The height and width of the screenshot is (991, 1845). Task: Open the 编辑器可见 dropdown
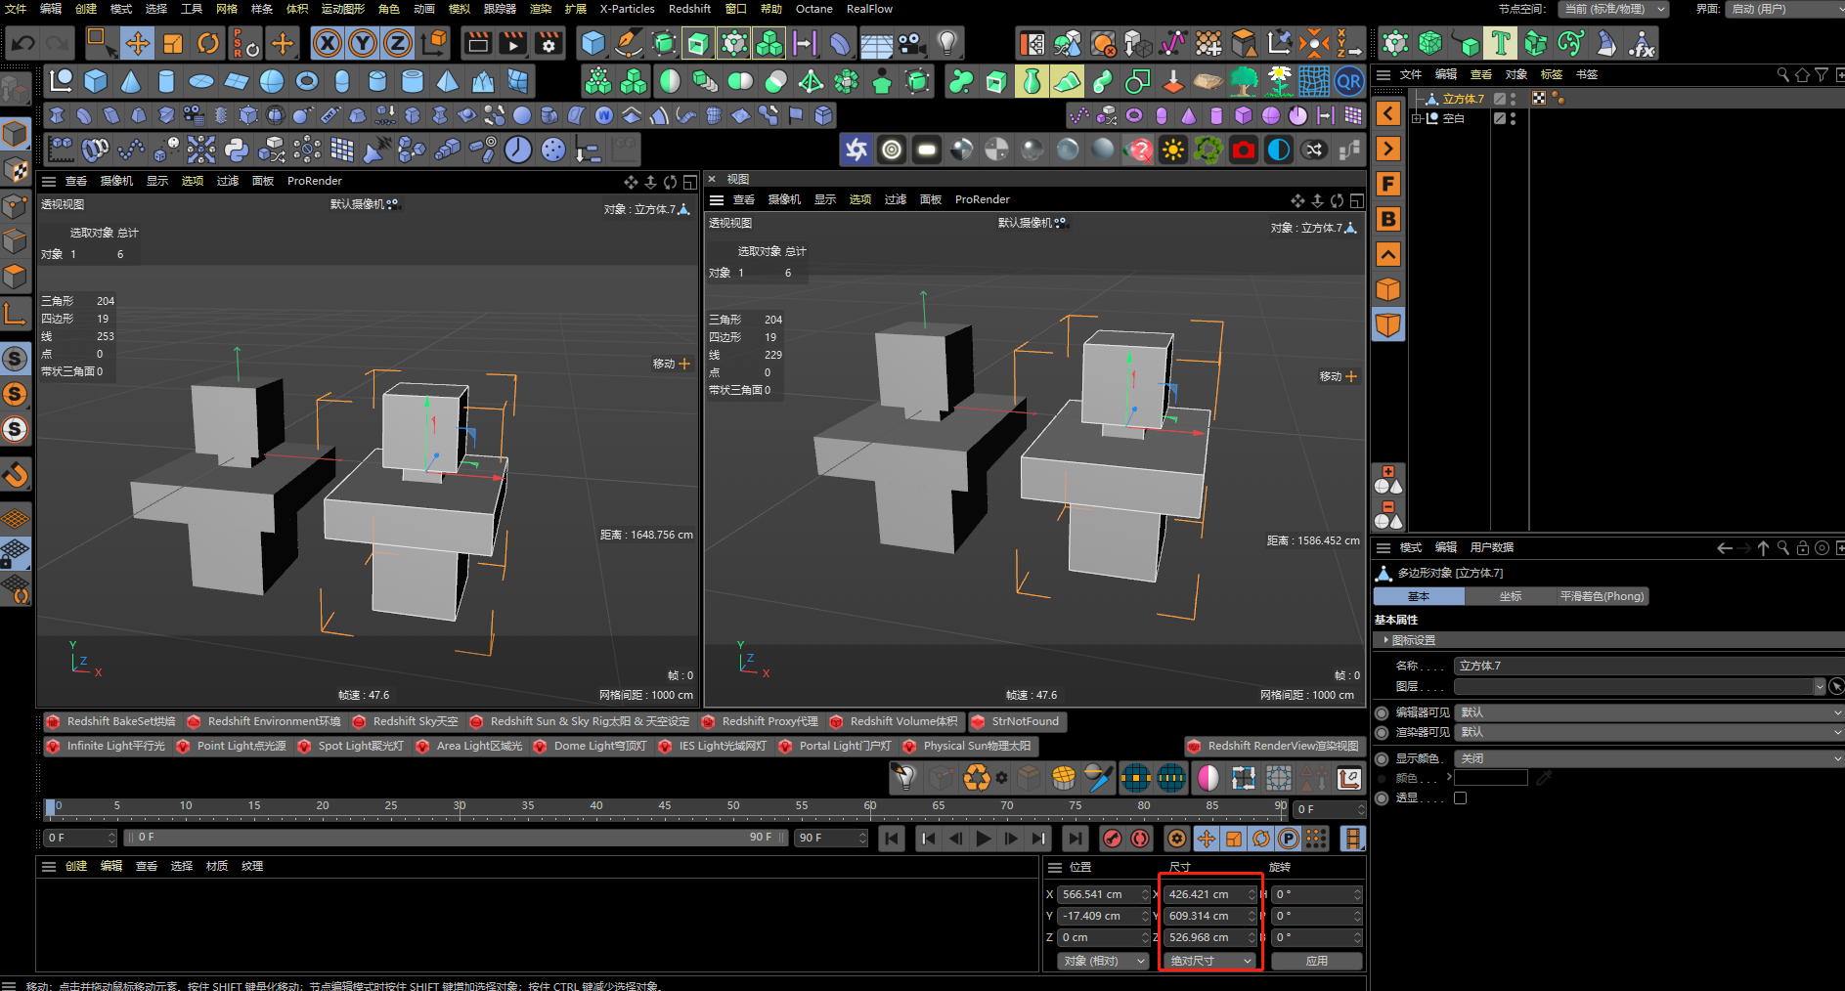click(1648, 712)
